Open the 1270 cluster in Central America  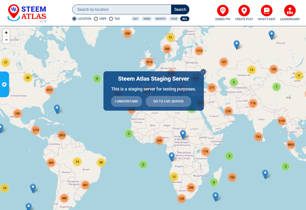point(36,130)
